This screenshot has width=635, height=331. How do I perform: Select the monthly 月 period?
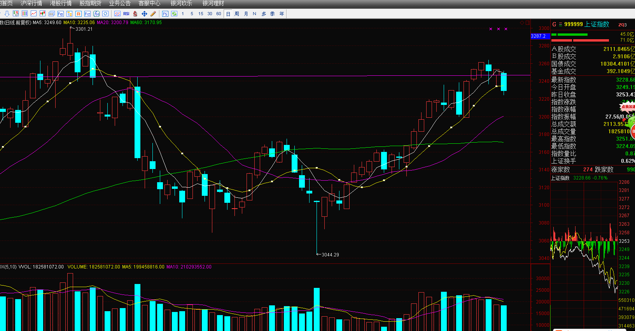click(x=246, y=14)
